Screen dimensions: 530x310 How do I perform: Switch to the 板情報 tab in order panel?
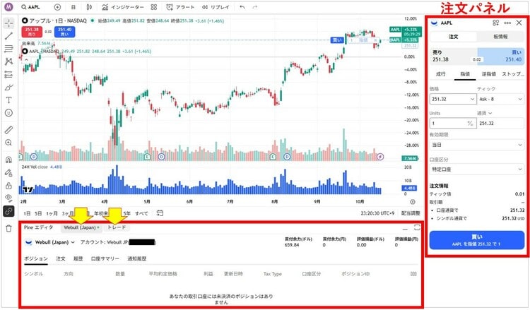click(x=501, y=37)
